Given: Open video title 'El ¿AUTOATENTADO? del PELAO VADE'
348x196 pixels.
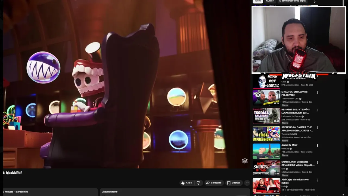Looking at the screenshot, I should (294, 93).
